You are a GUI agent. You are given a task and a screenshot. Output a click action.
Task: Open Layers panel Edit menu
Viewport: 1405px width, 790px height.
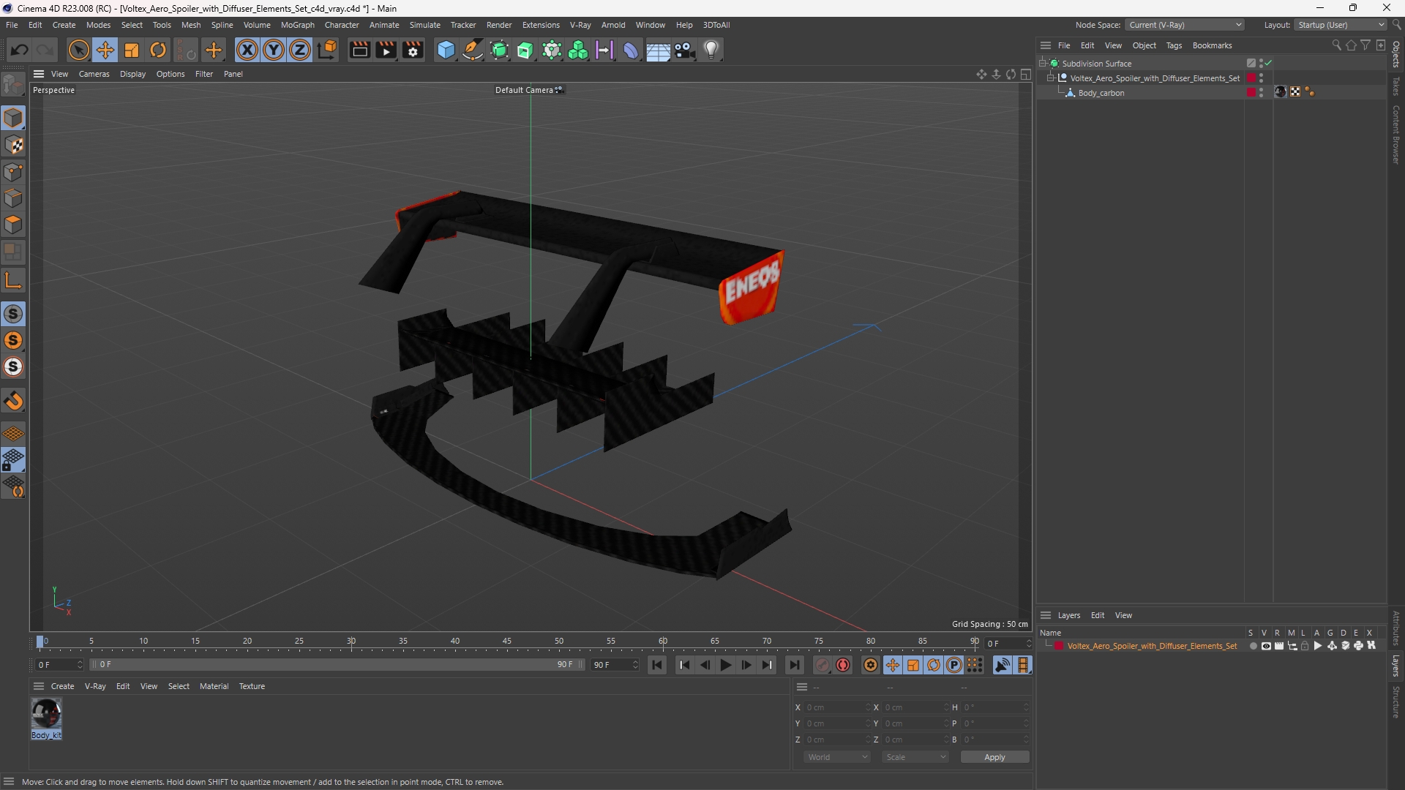(1098, 615)
